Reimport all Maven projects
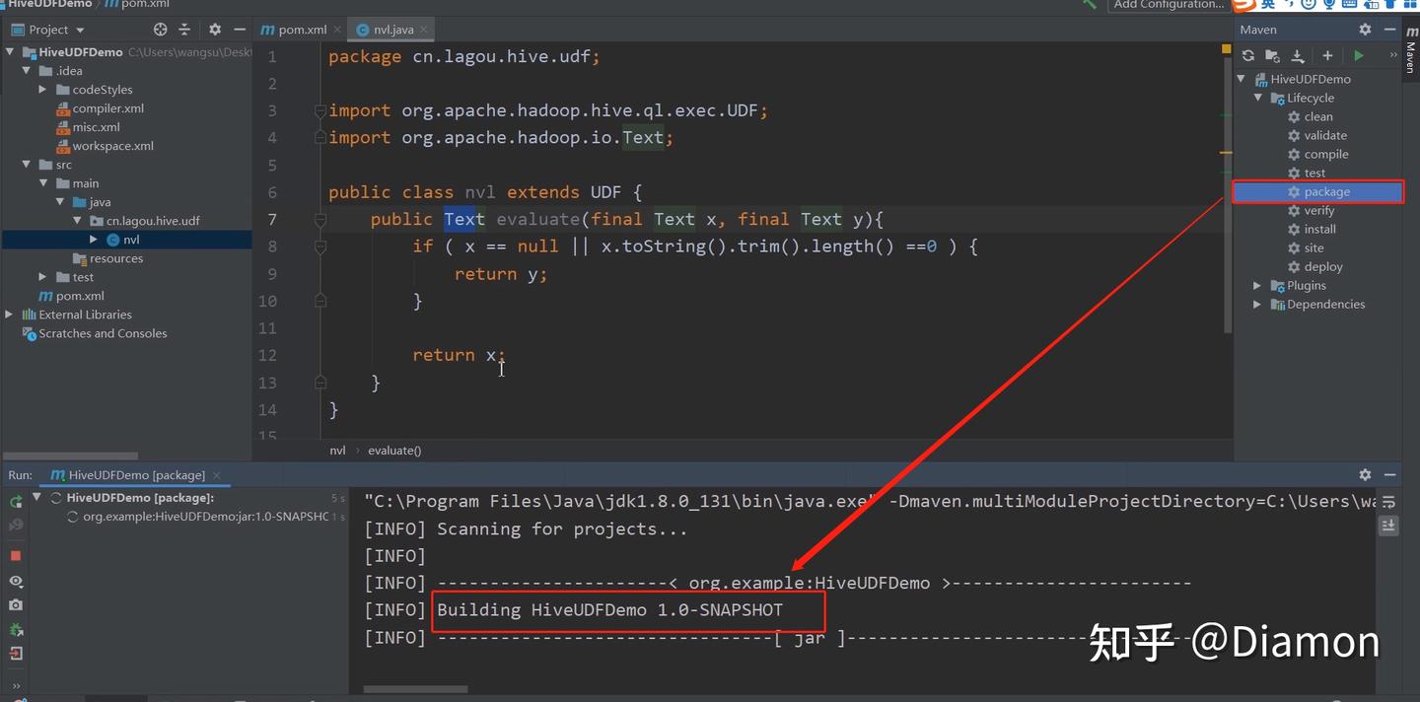The image size is (1420, 702). pos(1248,56)
